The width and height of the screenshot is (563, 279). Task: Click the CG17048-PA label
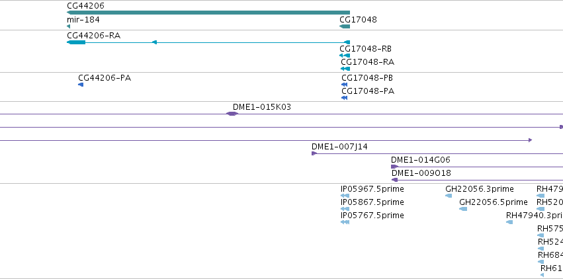tap(368, 91)
